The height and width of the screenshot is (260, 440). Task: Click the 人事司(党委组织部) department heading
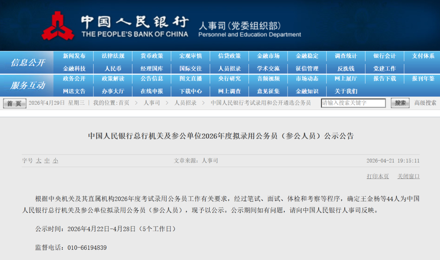coord(240,26)
